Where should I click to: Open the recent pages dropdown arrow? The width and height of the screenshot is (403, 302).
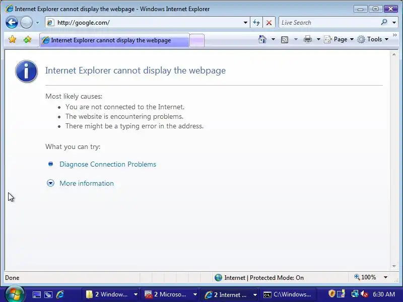point(37,23)
